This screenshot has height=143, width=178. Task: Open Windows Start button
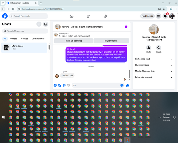point(3,117)
